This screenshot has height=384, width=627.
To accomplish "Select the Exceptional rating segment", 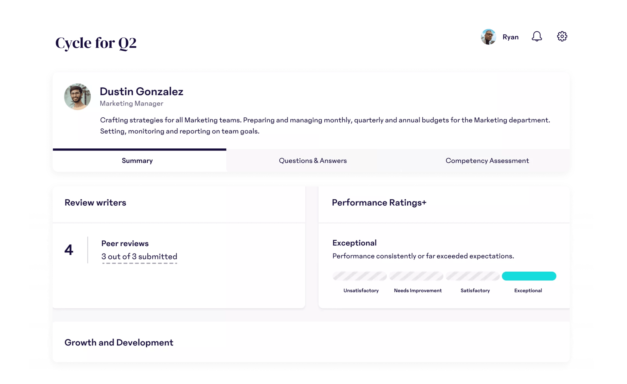I will [529, 276].
